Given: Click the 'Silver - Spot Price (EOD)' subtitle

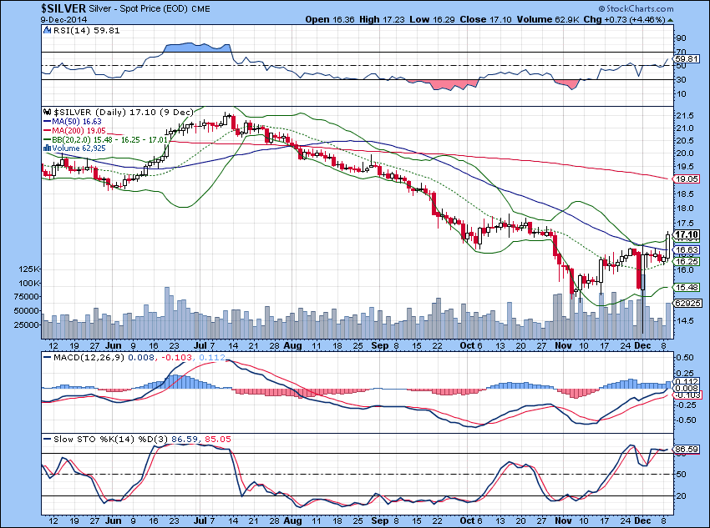Looking at the screenshot, I should tap(138, 8).
